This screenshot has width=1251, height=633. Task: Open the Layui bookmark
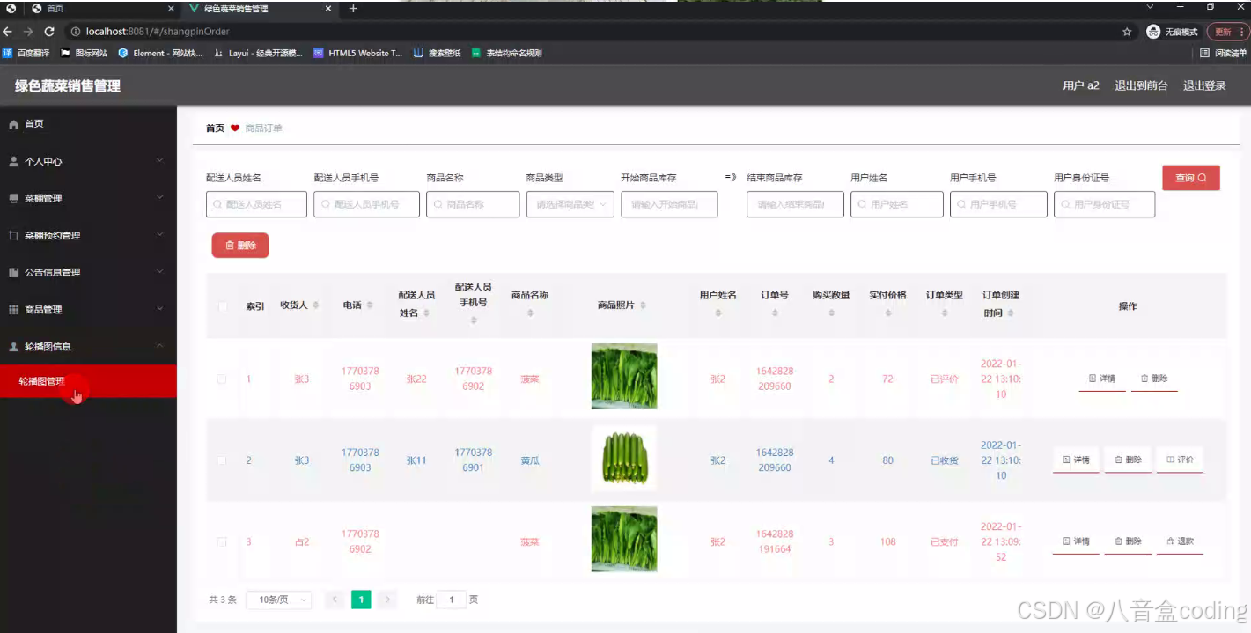(x=259, y=53)
